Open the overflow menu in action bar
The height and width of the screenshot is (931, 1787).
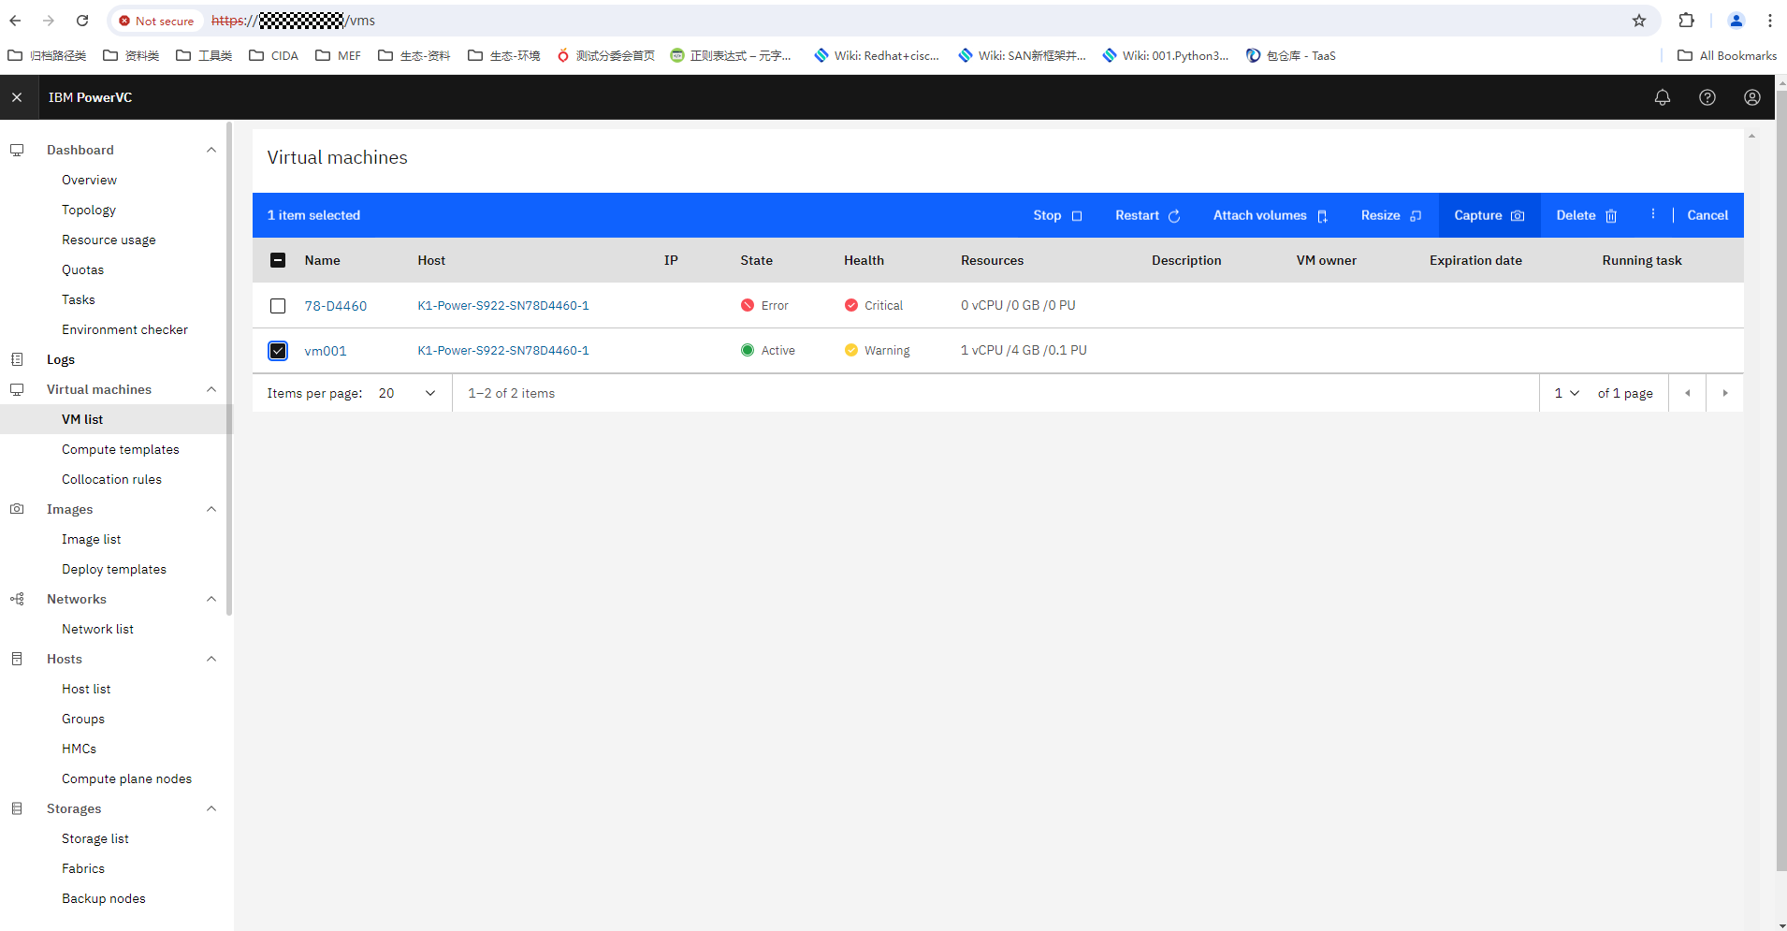click(x=1653, y=214)
